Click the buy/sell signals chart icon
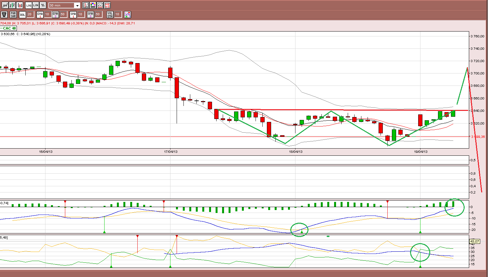 coord(128,15)
